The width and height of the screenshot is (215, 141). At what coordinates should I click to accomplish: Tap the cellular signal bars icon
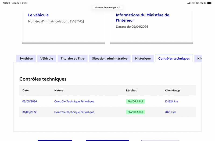click(189, 3)
